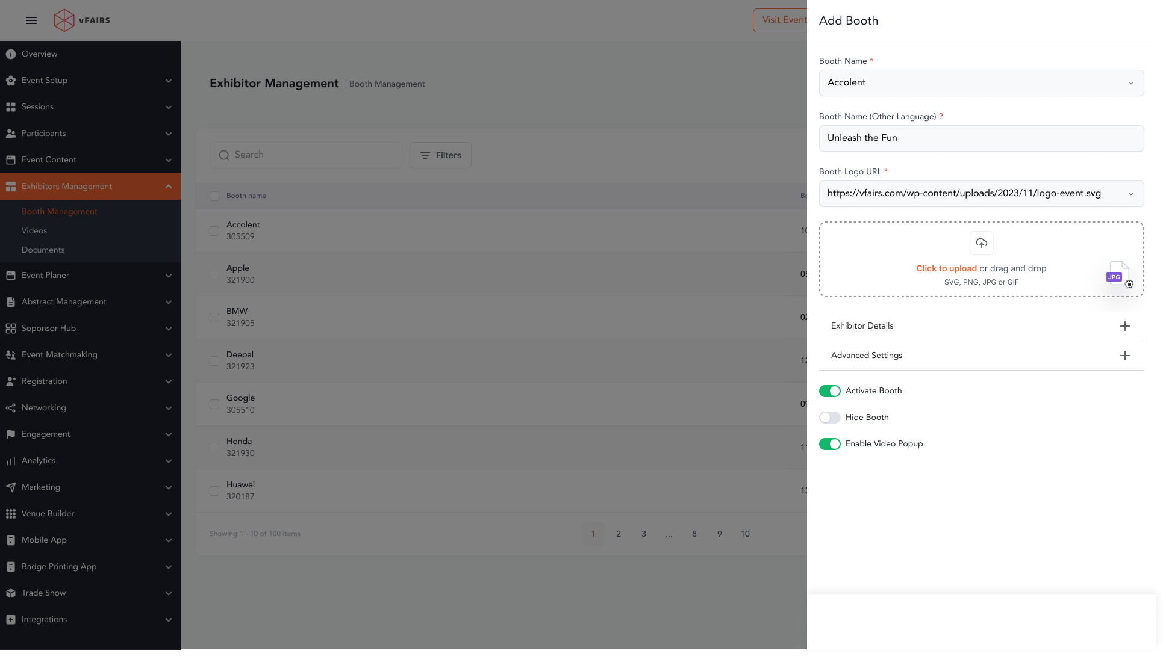Go to page 3 in pagination
Screen dimensions: 1166x657
point(644,534)
